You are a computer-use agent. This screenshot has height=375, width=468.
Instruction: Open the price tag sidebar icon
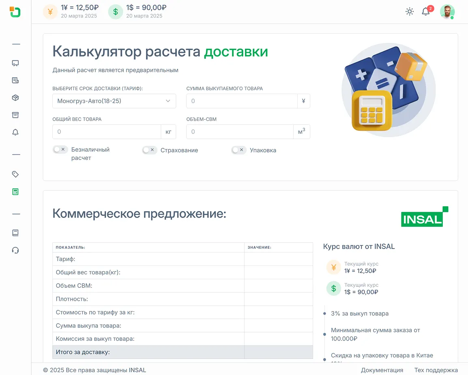coord(15,175)
